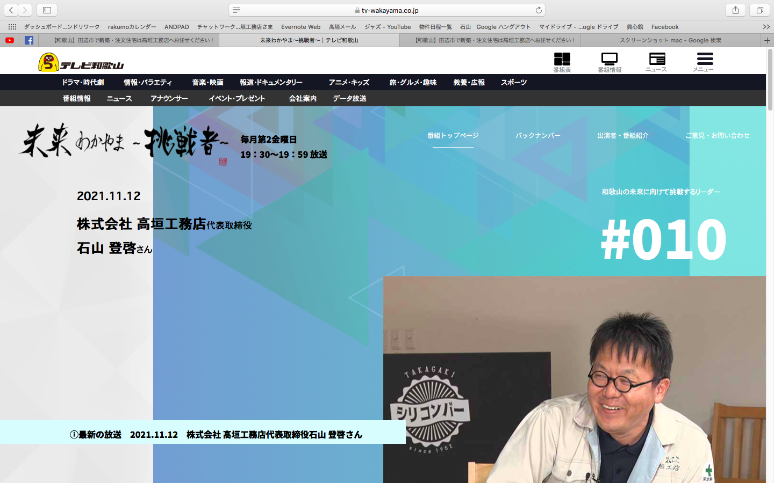Viewport: 774px width, 483px height.
Task: Click the 石山 登啓さん name heading
Action: click(114, 248)
